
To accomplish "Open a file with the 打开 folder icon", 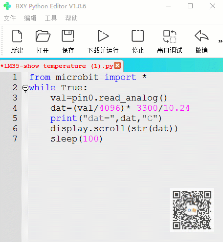I will (x=43, y=36).
